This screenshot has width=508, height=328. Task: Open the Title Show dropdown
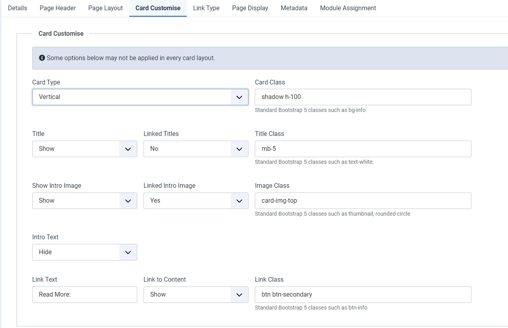[85, 149]
